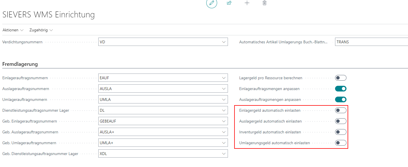This screenshot has height=167, width=408.
Task: Click the trash delete icon
Action: click(264, 3)
